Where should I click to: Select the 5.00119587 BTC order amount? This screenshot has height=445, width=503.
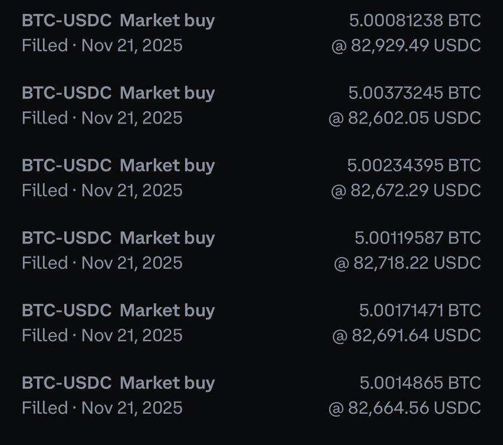pyautogui.click(x=417, y=238)
